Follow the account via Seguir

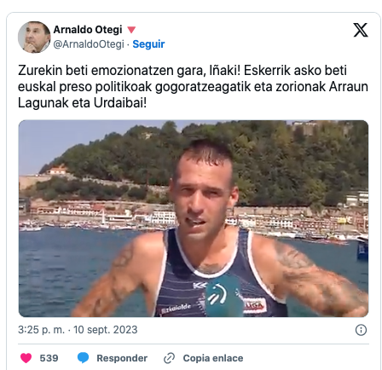coord(148,44)
